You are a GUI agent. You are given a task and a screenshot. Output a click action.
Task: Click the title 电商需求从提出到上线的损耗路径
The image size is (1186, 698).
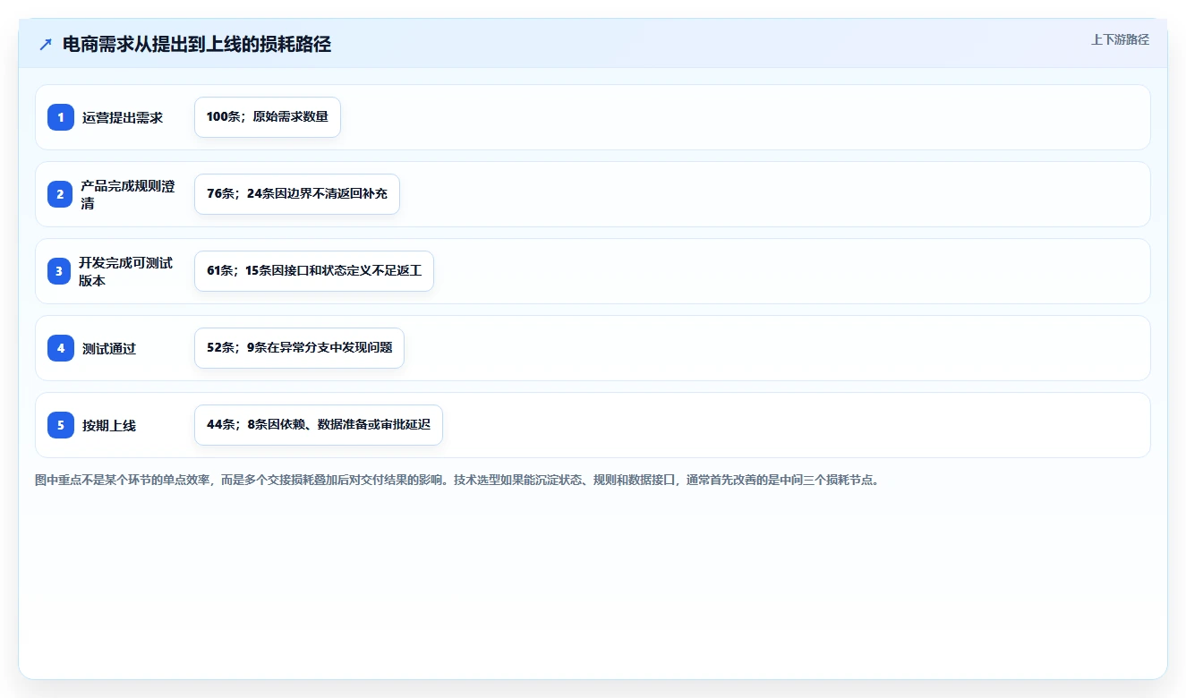click(197, 45)
